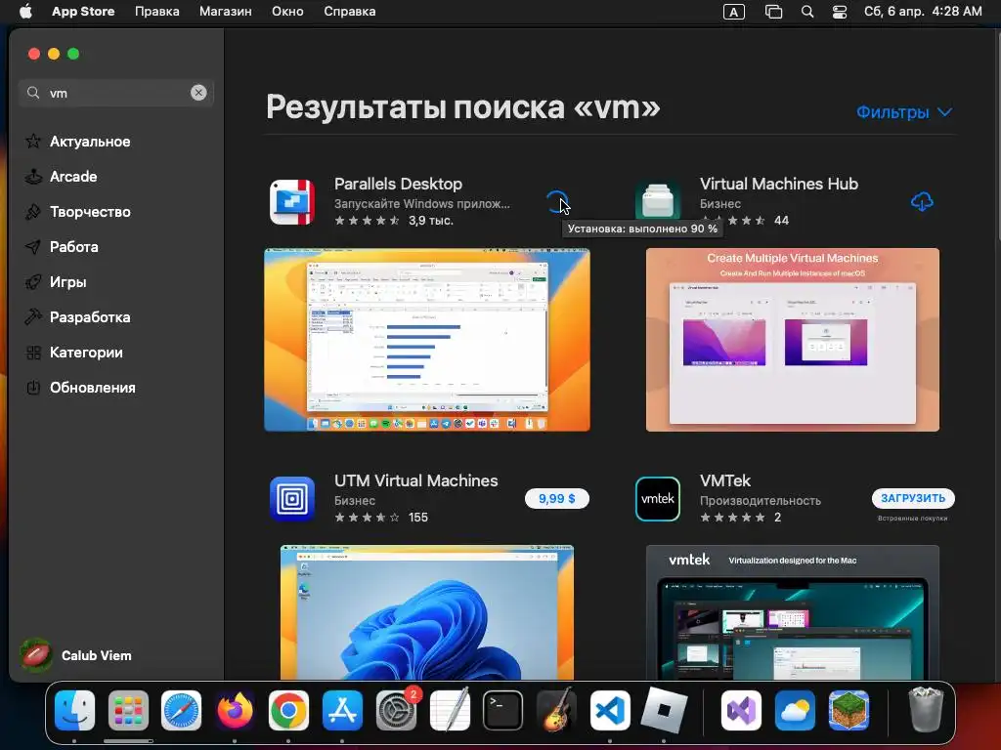The image size is (1001, 750).
Task: Launch Roblox from the Dock
Action: pos(664,710)
